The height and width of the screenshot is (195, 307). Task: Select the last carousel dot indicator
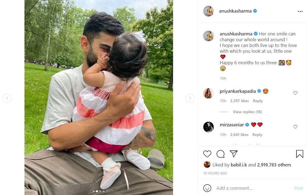(x=104, y=191)
